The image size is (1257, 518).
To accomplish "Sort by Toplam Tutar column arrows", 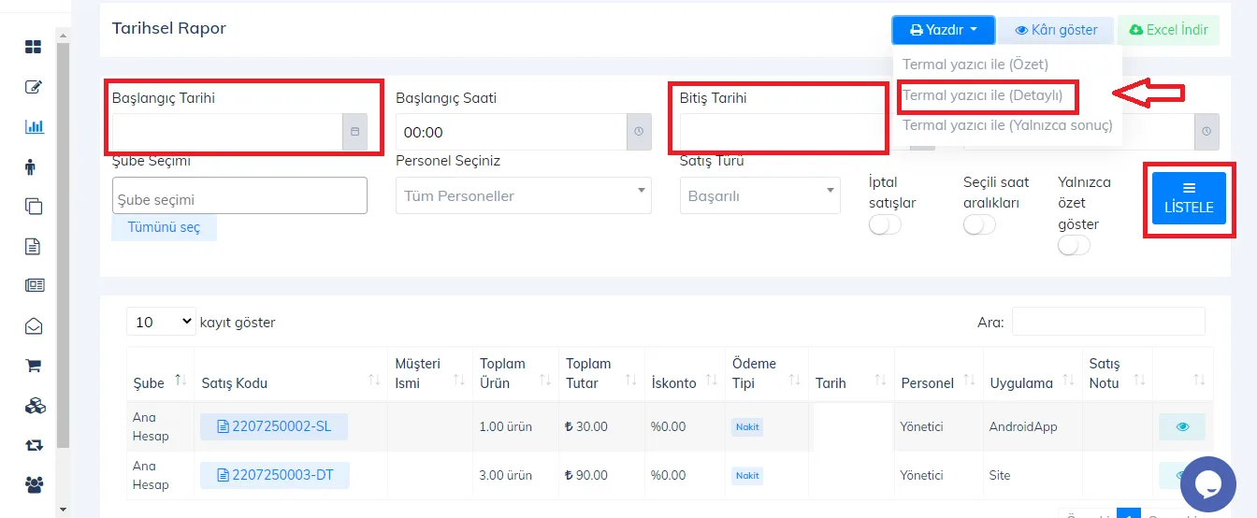I will (630, 380).
